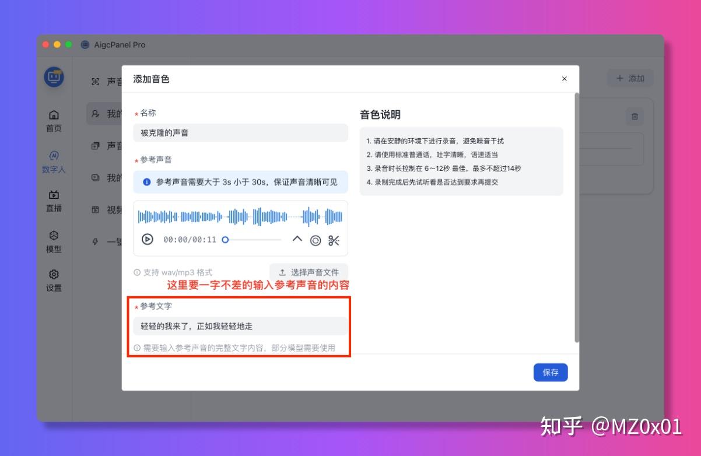Click the audio waveform display

pos(240,217)
